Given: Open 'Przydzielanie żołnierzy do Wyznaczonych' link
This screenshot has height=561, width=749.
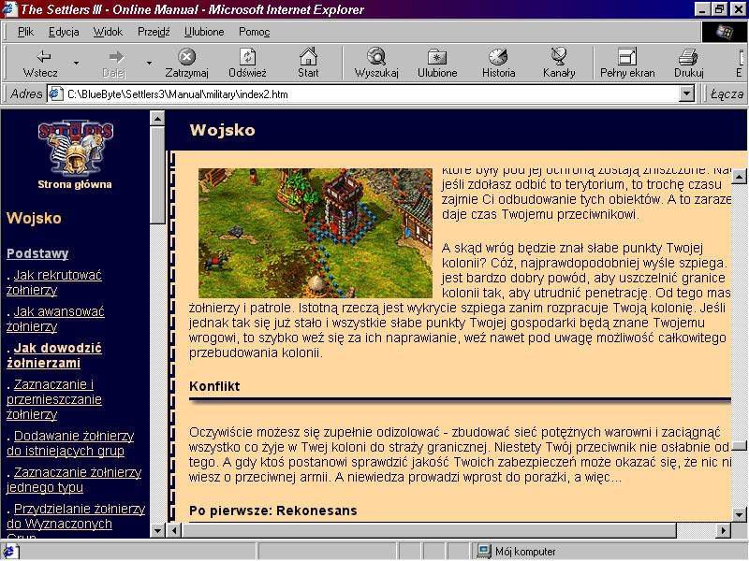Looking at the screenshot, I should pyautogui.click(x=76, y=516).
